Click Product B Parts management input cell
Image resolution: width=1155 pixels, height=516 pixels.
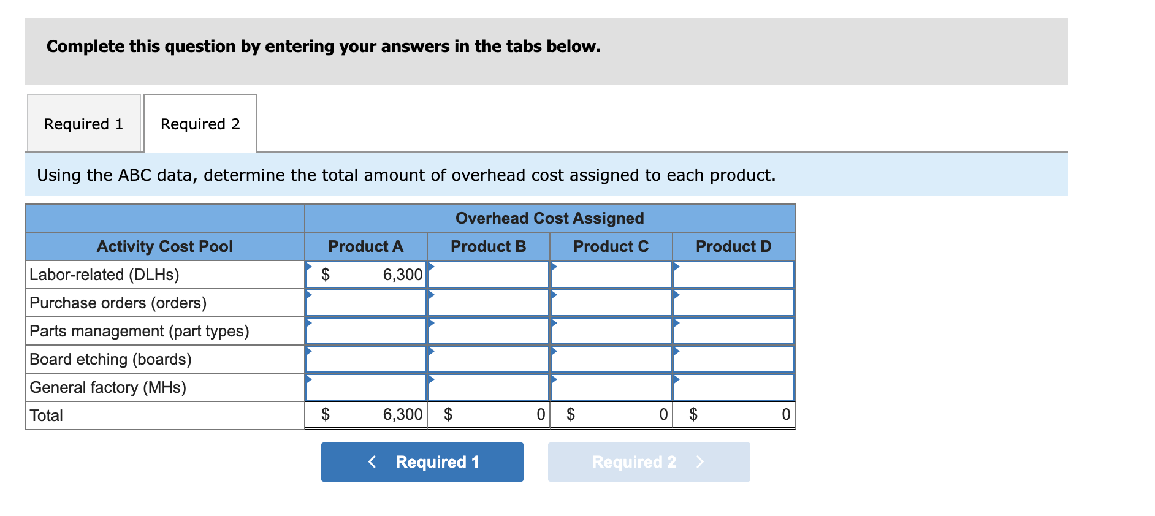click(x=489, y=330)
